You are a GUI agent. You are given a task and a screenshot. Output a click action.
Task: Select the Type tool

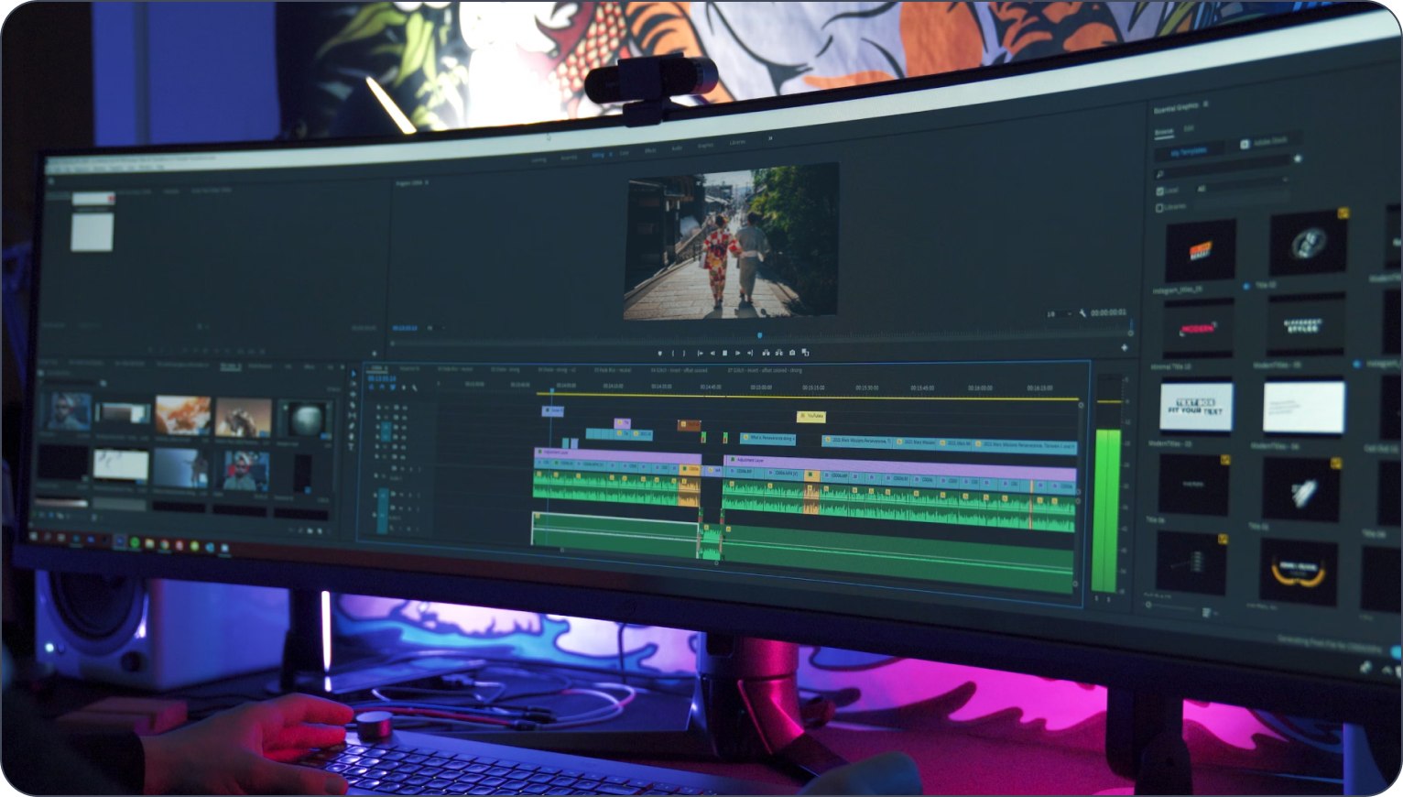click(x=351, y=447)
